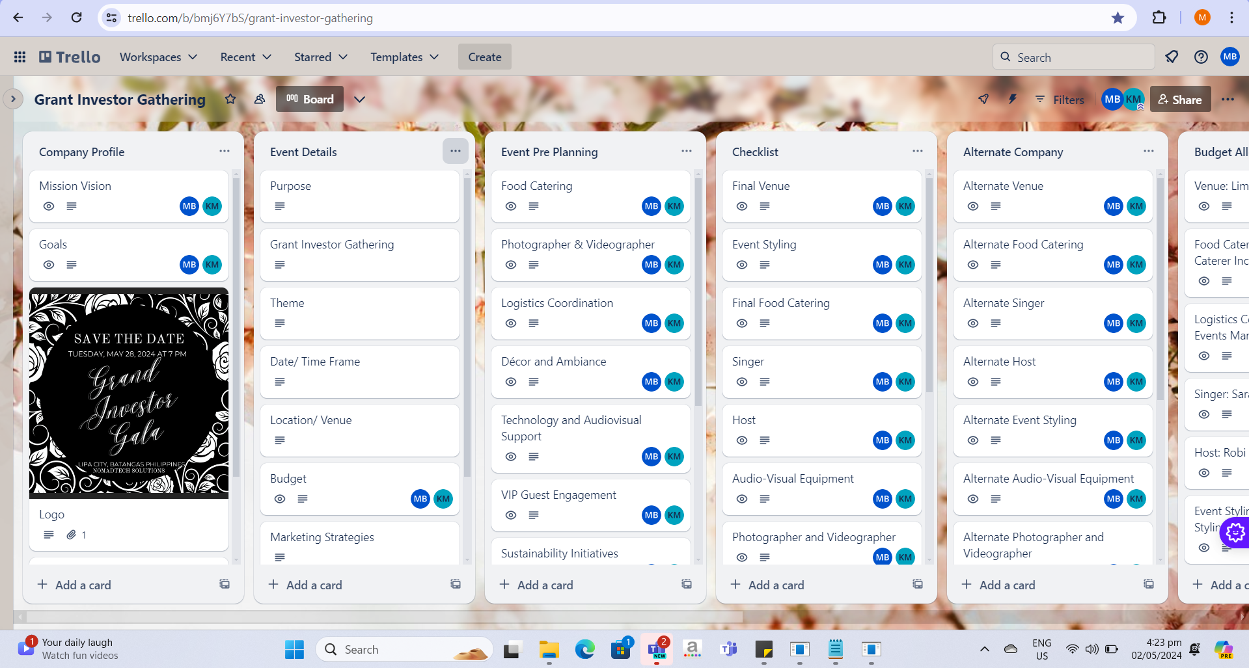Open Event Details list actions menu
1249x668 pixels.
pyautogui.click(x=456, y=151)
